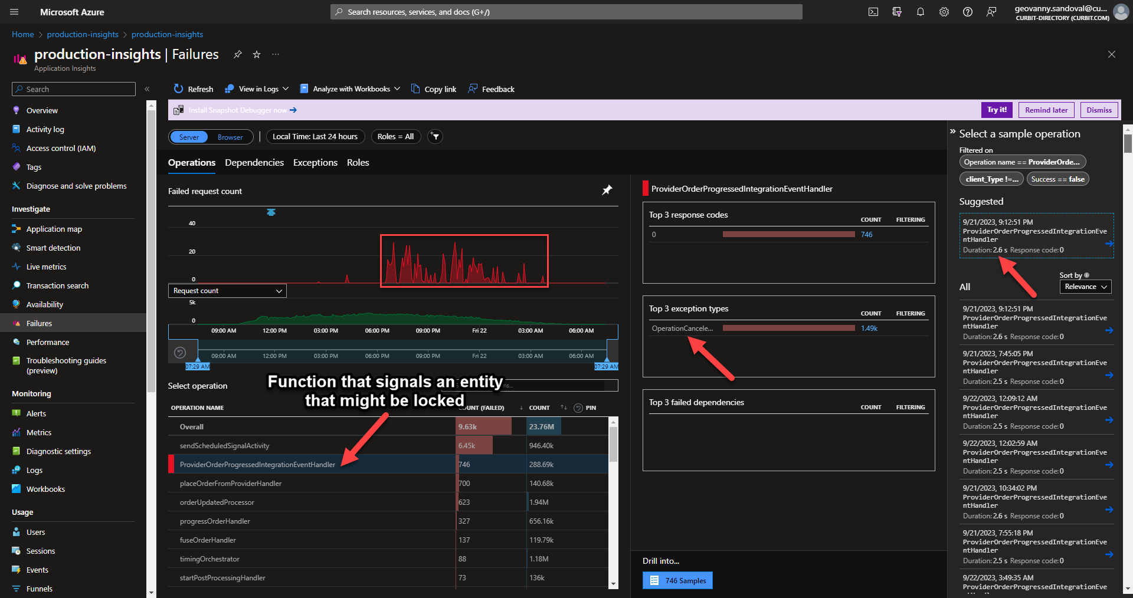Open the Dependencies tab
The width and height of the screenshot is (1133, 598).
point(254,162)
